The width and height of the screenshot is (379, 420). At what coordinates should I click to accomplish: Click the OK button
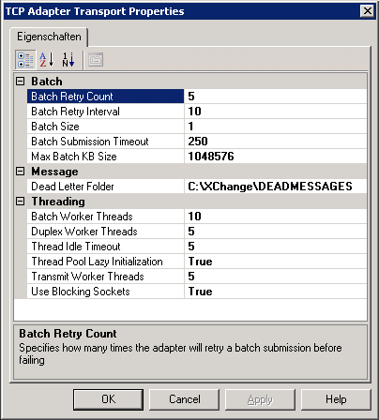[x=108, y=399]
